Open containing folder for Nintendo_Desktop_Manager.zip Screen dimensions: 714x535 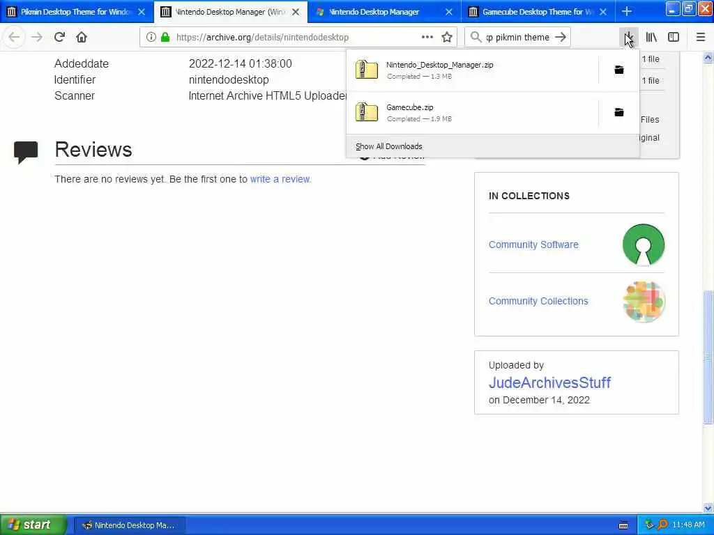pyautogui.click(x=619, y=70)
